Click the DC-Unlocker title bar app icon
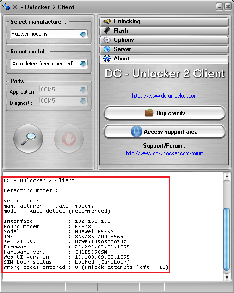Viewport: 234px width, 293px height. (x=6, y=7)
